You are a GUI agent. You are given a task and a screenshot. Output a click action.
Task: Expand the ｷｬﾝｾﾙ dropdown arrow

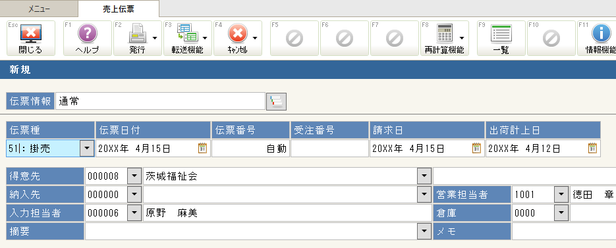click(255, 38)
